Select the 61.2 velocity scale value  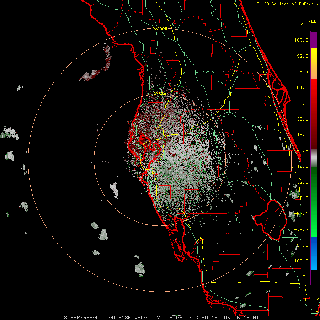(x=303, y=87)
